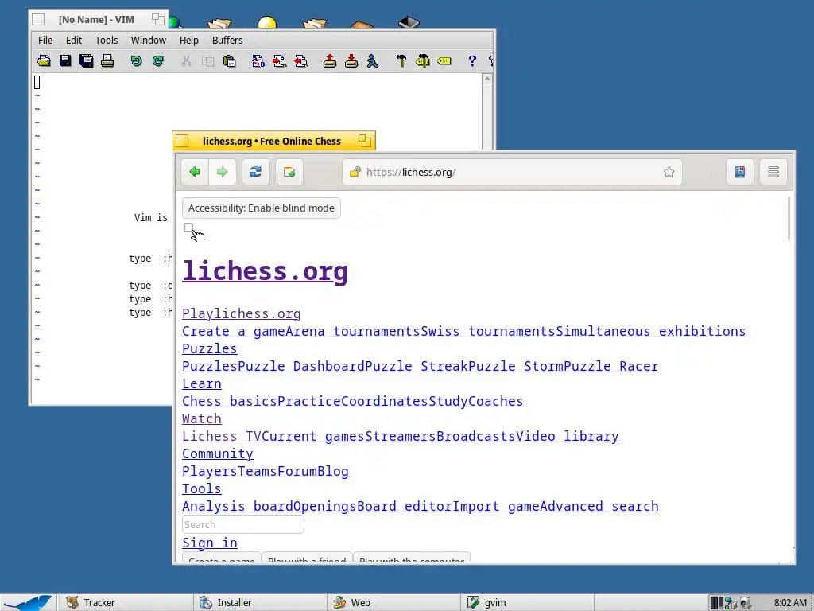Click the volume speaker tray icon
This screenshot has width=814, height=611.
click(x=746, y=603)
